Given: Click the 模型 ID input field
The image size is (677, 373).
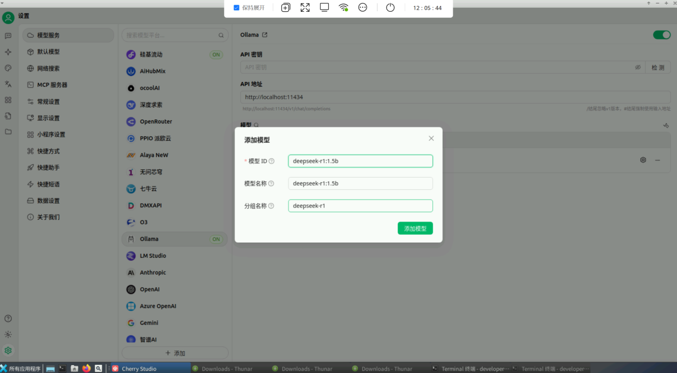Looking at the screenshot, I should (x=360, y=161).
